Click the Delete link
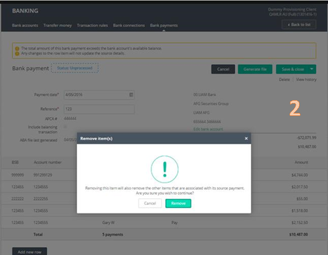 point(284,80)
